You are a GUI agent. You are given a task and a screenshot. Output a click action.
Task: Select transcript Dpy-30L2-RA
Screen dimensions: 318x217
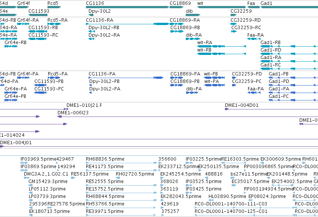pos(91,39)
